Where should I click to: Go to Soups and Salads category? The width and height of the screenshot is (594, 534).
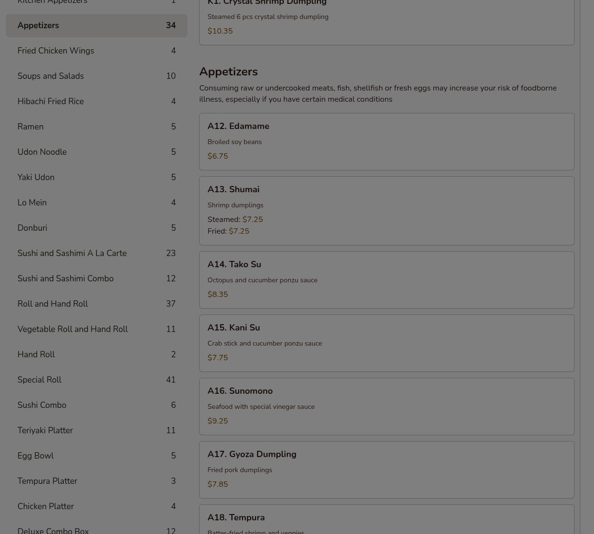click(96, 76)
